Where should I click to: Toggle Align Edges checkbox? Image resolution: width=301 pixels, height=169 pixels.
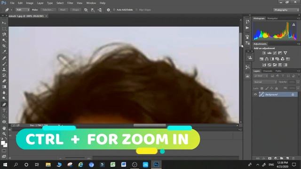pos(136,10)
